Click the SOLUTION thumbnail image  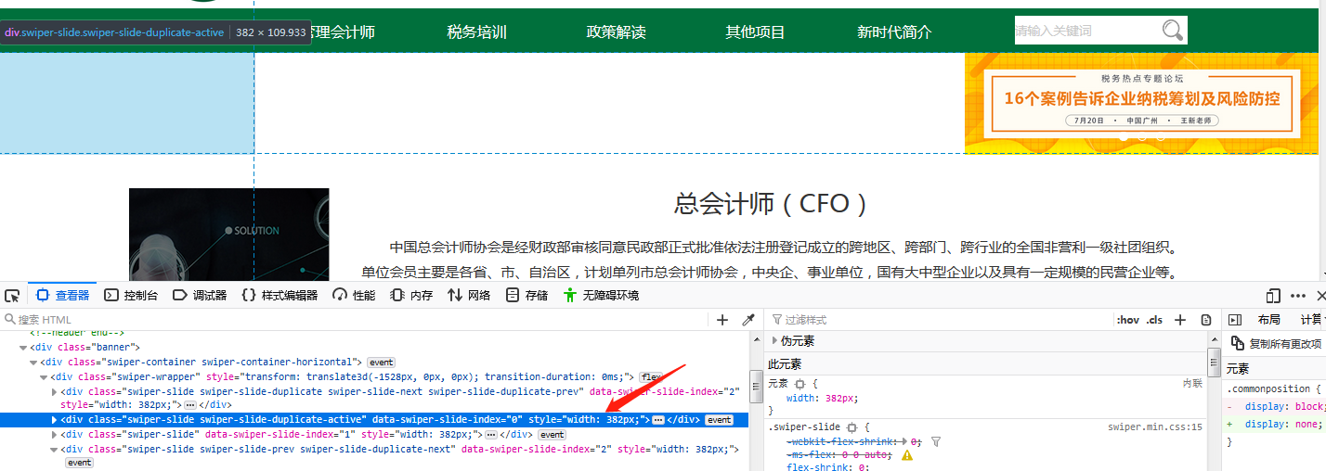[x=229, y=235]
